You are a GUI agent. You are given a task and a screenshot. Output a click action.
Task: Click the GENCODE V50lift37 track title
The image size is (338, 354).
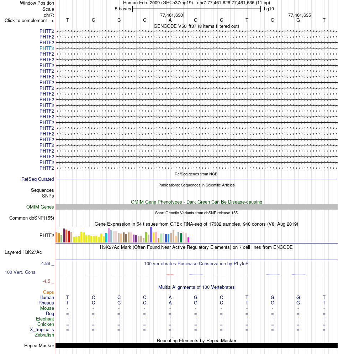pos(196,26)
